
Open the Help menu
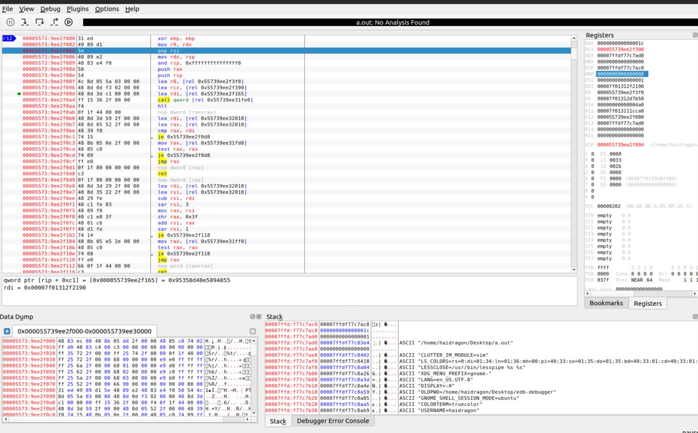tap(132, 9)
